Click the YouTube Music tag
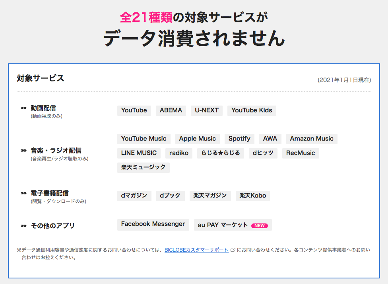388x284 pixels. [x=144, y=139]
